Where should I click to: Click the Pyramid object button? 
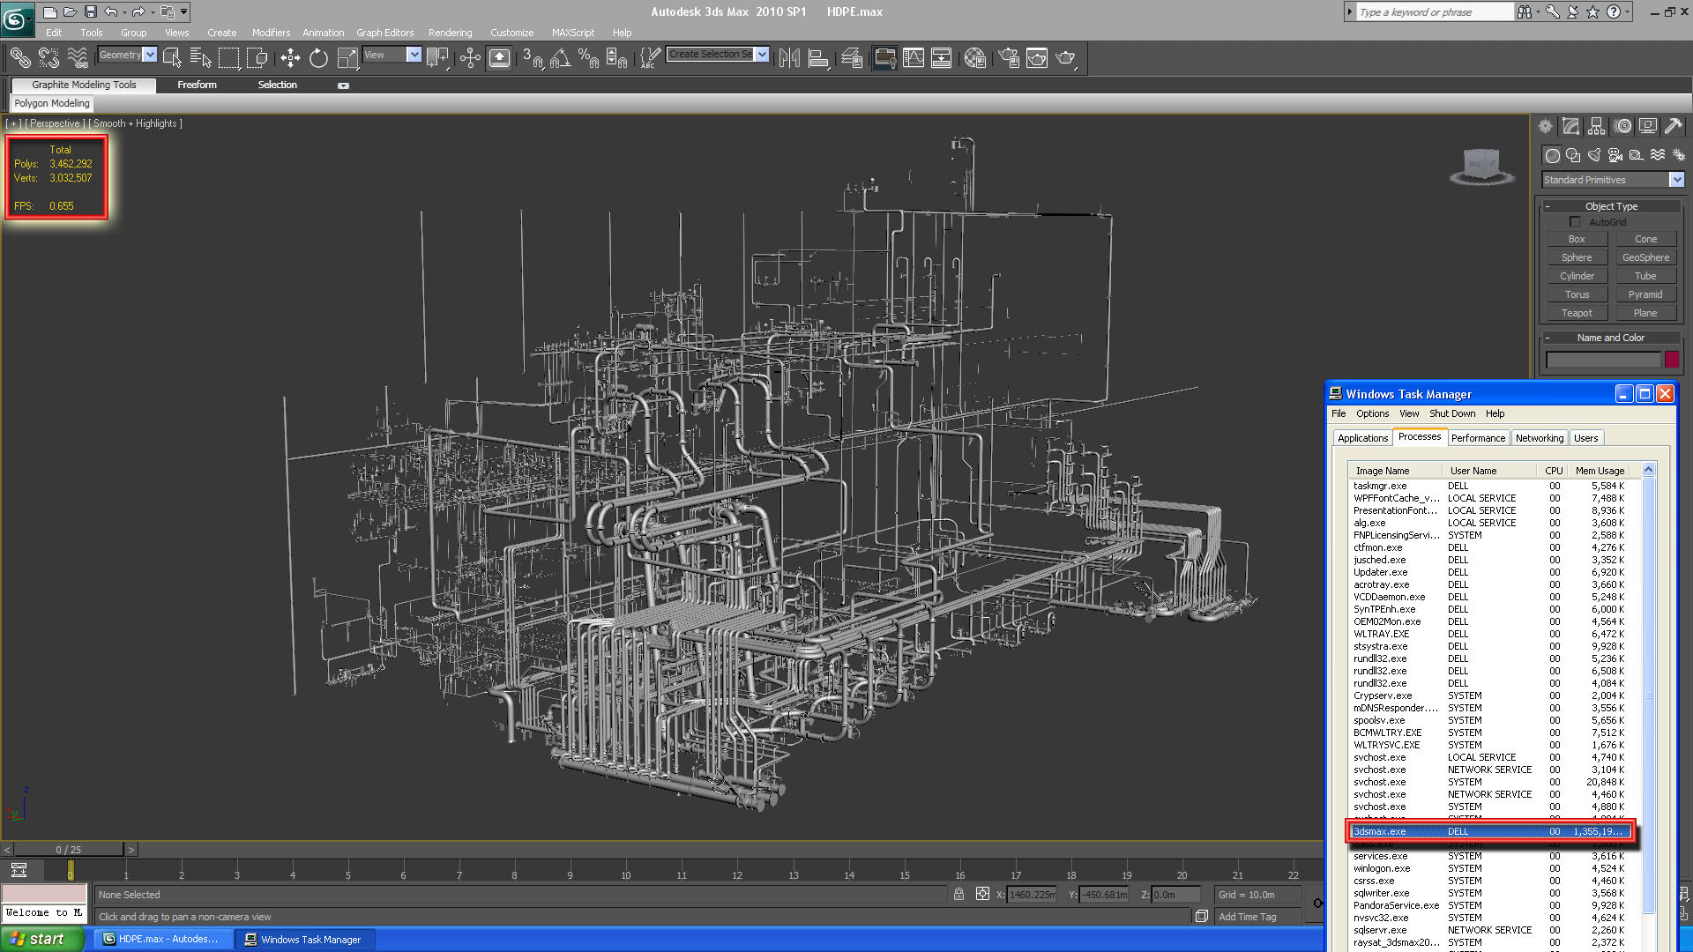point(1645,294)
